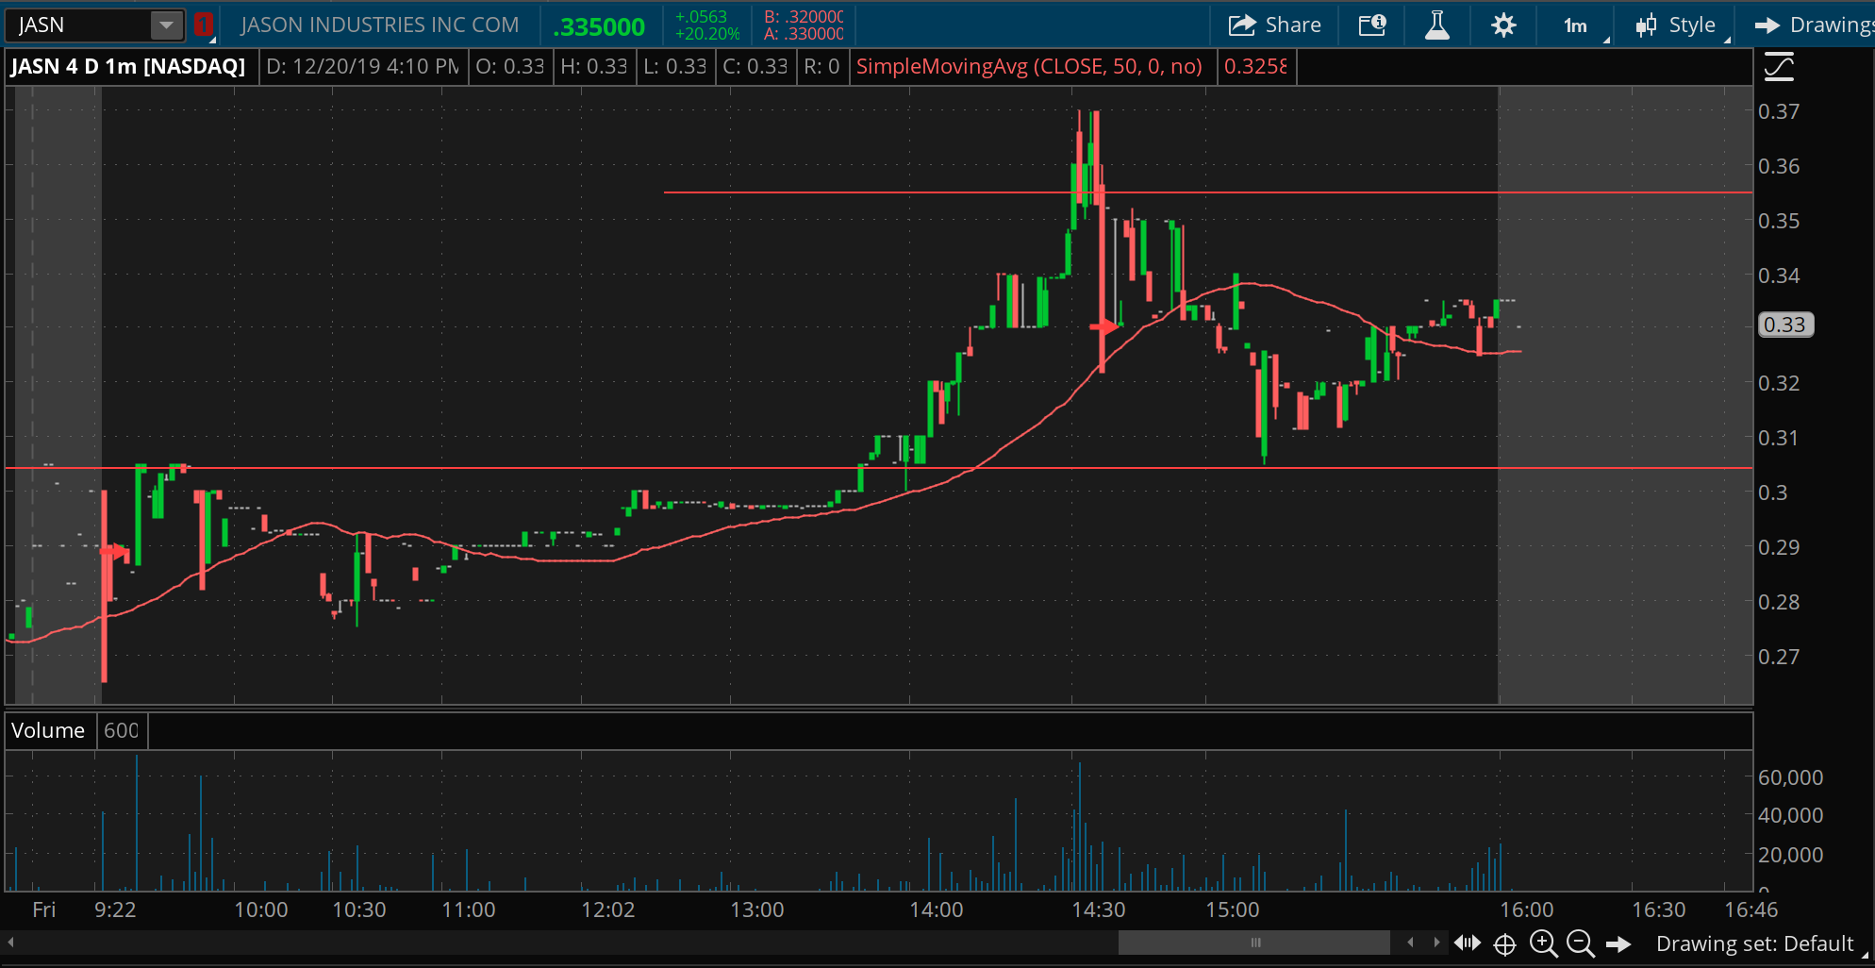The height and width of the screenshot is (968, 1875).
Task: Click the .335000 last price
Action: click(599, 27)
